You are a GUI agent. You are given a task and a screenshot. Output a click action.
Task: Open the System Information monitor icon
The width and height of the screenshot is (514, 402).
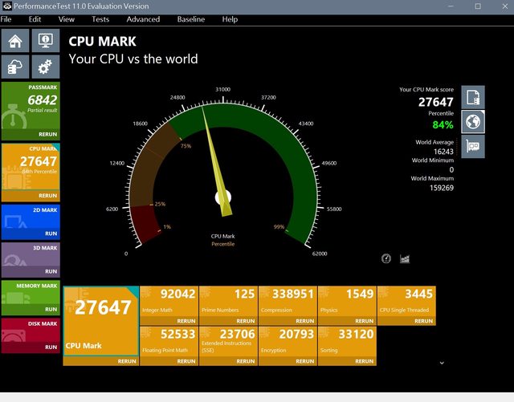pyautogui.click(x=45, y=40)
